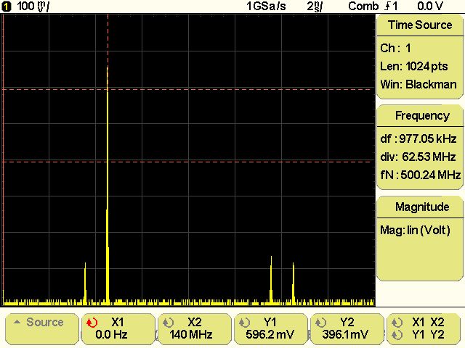Click the 'Ch: 1' source entry

395,49
